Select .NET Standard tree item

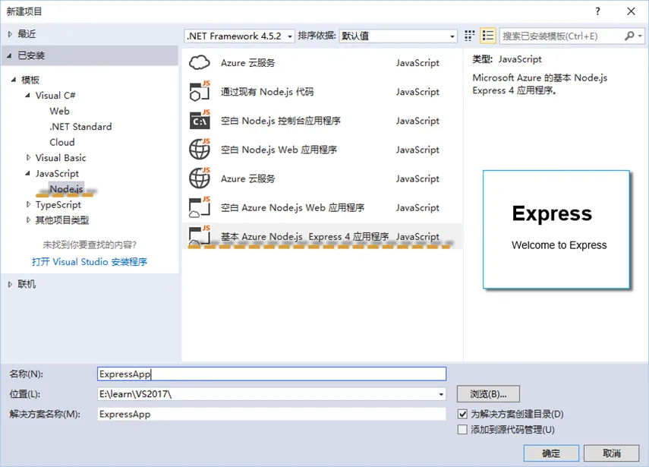(80, 127)
